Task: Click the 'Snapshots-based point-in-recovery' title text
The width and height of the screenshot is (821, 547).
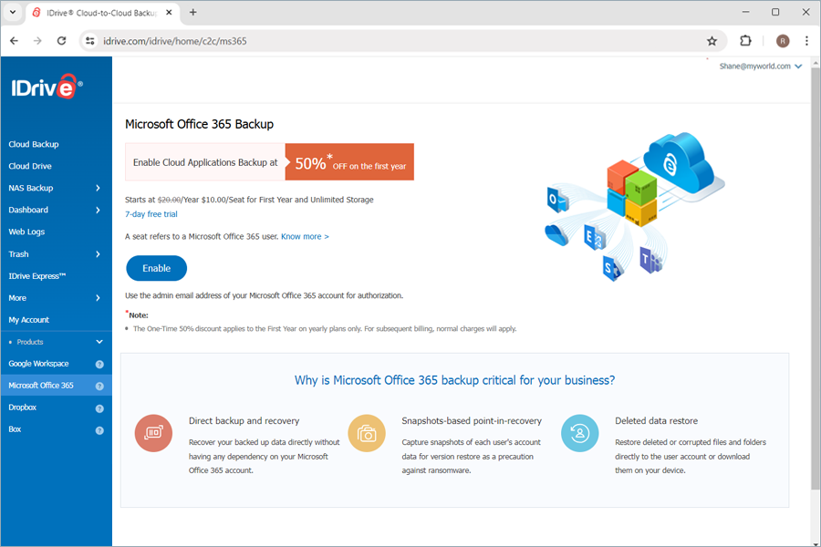Action: [472, 421]
